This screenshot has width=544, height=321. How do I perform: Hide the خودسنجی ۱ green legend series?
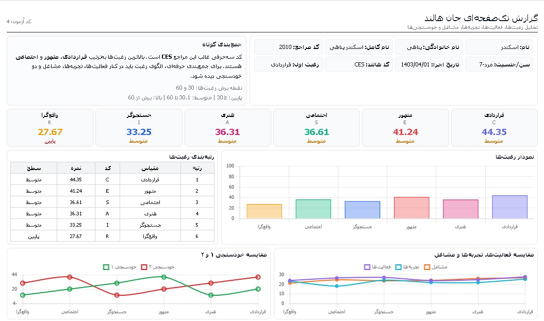click(106, 267)
